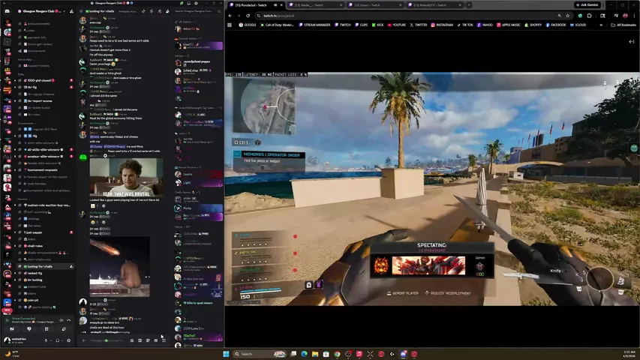
Task: Open the STREAM MANAGER bookmark
Action: coord(314,25)
